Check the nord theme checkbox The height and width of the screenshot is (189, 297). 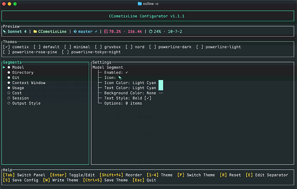coord(129,47)
